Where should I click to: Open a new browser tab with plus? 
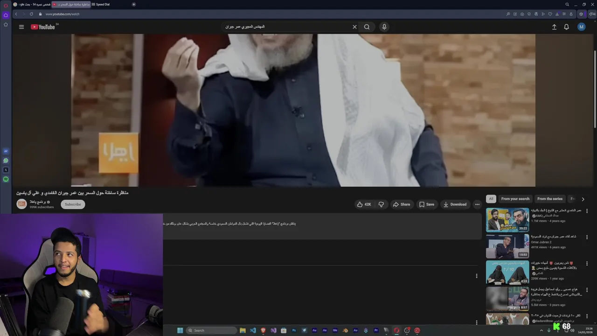tap(134, 4)
